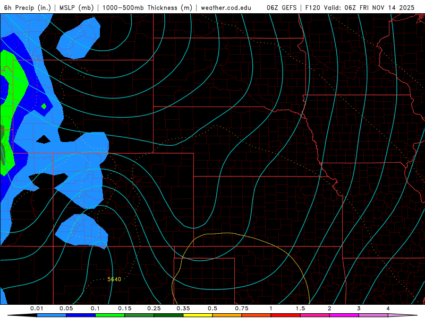Click the 'F120 Valid: 06Z FRI NOV 14 2025' text

pos(360,7)
